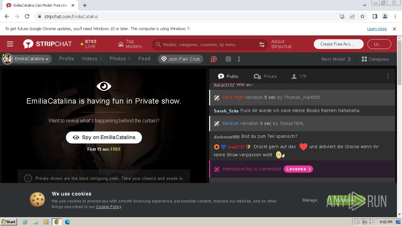Open media player from taskbar
This screenshot has height=226, width=402.
[x=46, y=222]
